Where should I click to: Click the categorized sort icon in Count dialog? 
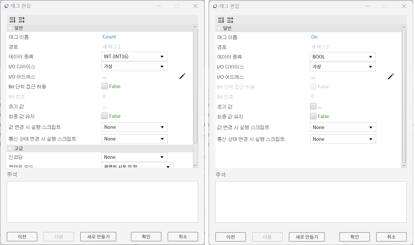(12, 20)
